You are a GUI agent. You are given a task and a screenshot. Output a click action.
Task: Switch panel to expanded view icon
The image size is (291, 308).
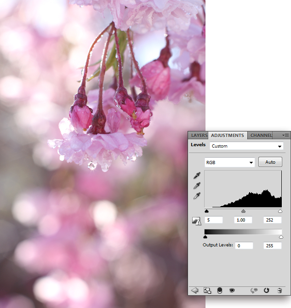[207, 291]
